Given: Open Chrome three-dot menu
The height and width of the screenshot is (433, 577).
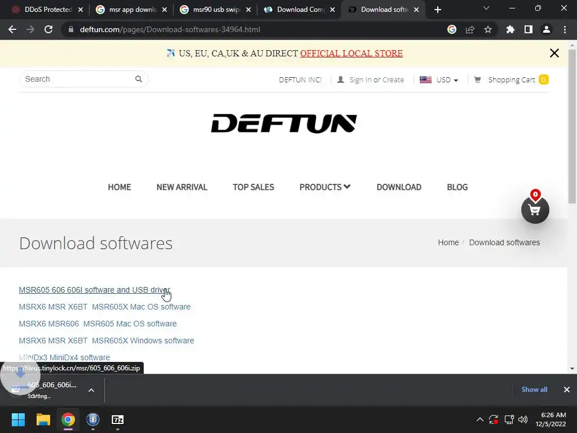Looking at the screenshot, I should [x=565, y=29].
